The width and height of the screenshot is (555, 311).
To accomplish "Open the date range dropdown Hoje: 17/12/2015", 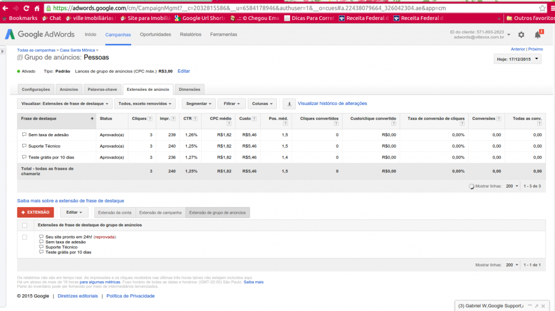I will [x=518, y=59].
